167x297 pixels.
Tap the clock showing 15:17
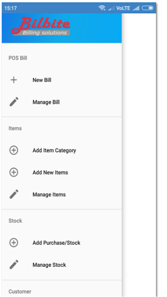click(x=11, y=8)
